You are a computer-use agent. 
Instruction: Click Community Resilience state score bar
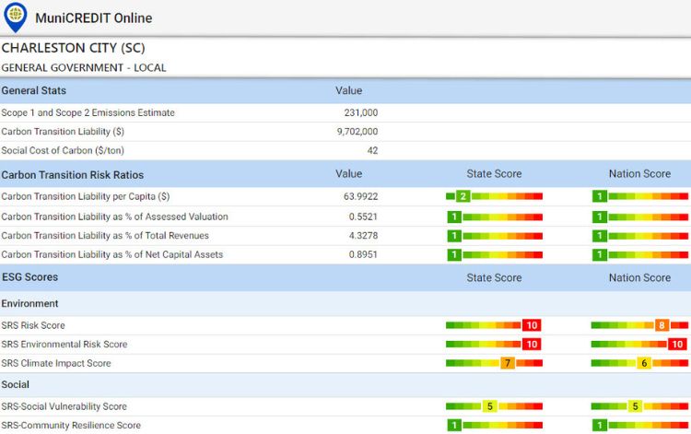pyautogui.click(x=494, y=425)
